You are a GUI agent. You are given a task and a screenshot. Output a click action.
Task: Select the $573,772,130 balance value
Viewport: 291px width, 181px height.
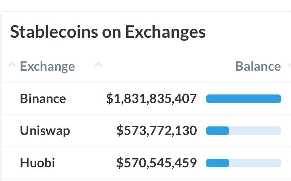(157, 131)
